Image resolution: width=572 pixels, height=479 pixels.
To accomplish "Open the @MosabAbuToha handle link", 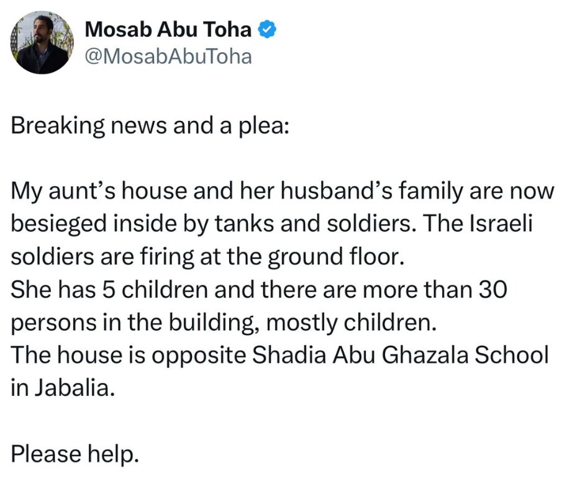I will point(168,56).
